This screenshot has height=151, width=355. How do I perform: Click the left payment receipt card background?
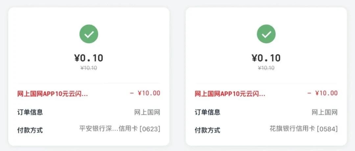[89, 76]
